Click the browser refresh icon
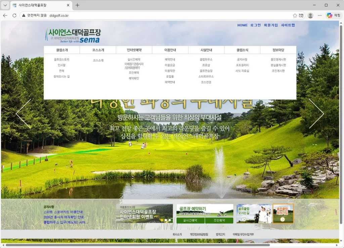 point(14,15)
